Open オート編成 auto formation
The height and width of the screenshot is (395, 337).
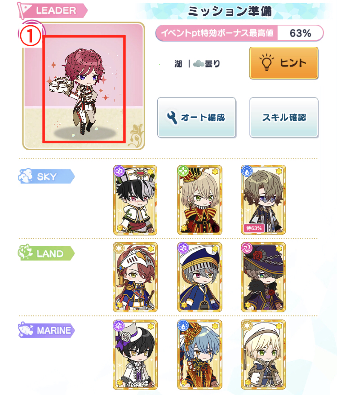click(x=197, y=117)
